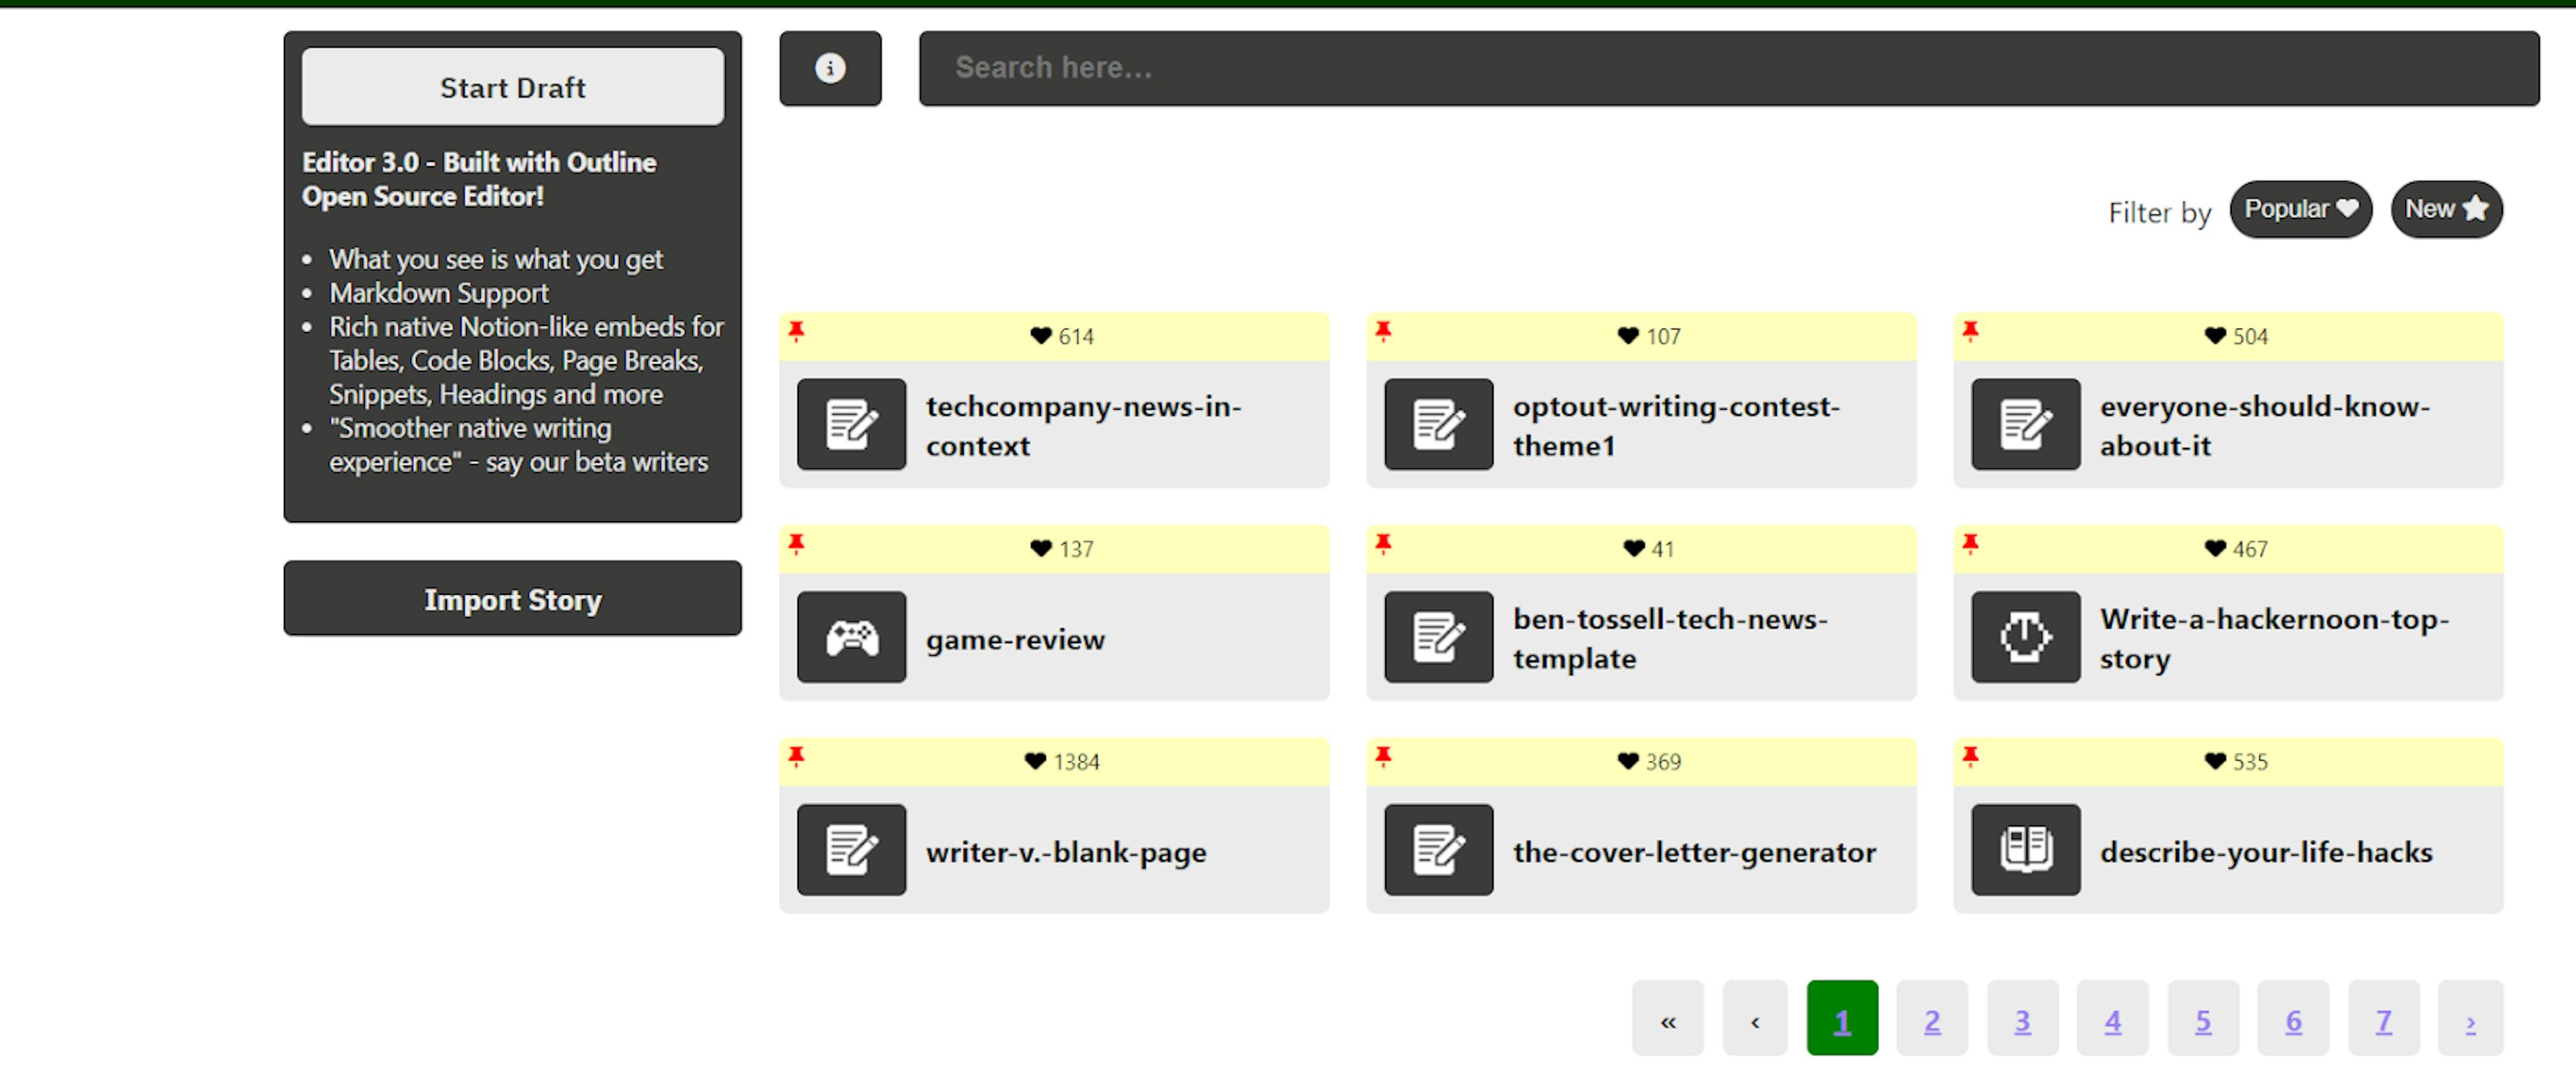The image size is (2576, 1075).
Task: Click the pin icon on techcompany-news-in-context card
Action: (796, 331)
